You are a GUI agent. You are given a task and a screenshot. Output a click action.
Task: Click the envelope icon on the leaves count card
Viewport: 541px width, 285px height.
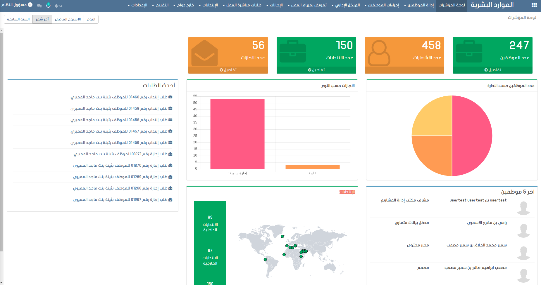[x=204, y=53]
